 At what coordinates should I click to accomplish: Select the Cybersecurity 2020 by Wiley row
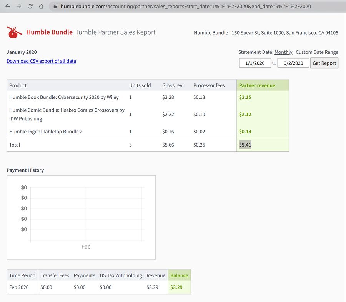click(148, 97)
